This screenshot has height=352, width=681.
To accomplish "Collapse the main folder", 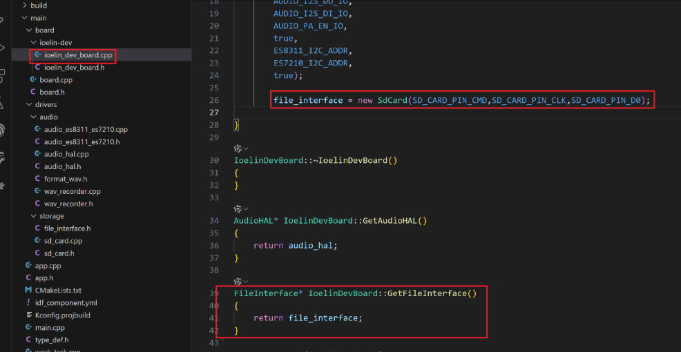I will 24,18.
